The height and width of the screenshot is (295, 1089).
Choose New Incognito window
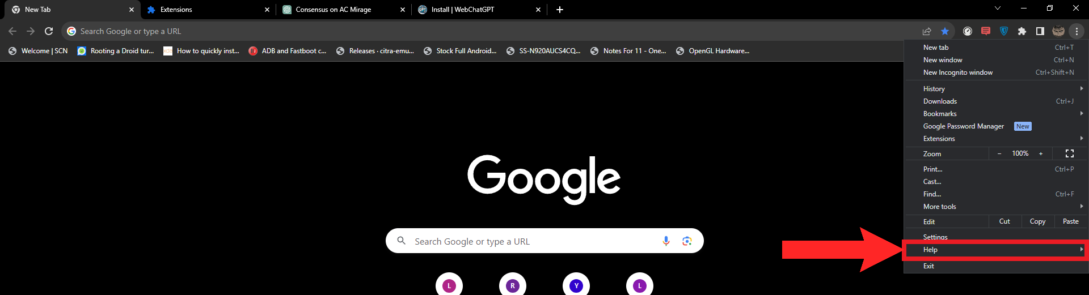pos(995,72)
